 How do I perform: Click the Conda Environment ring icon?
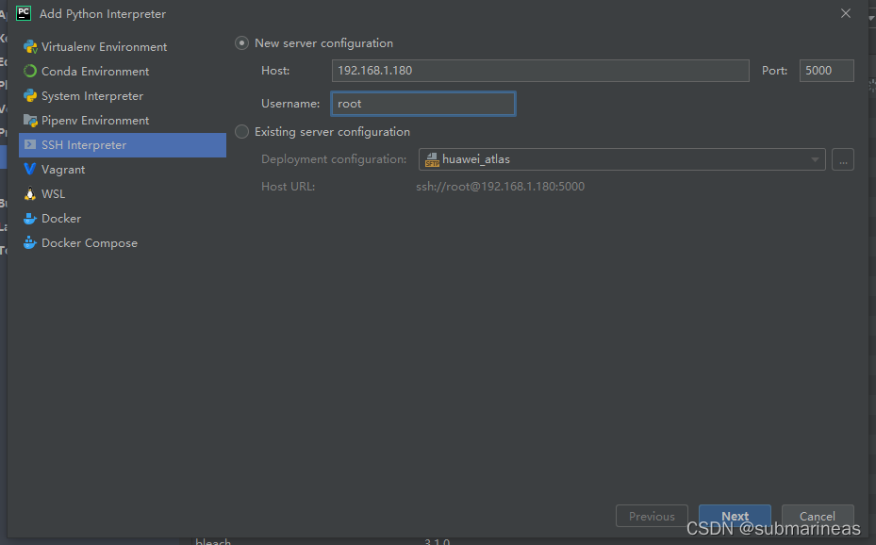pos(30,72)
